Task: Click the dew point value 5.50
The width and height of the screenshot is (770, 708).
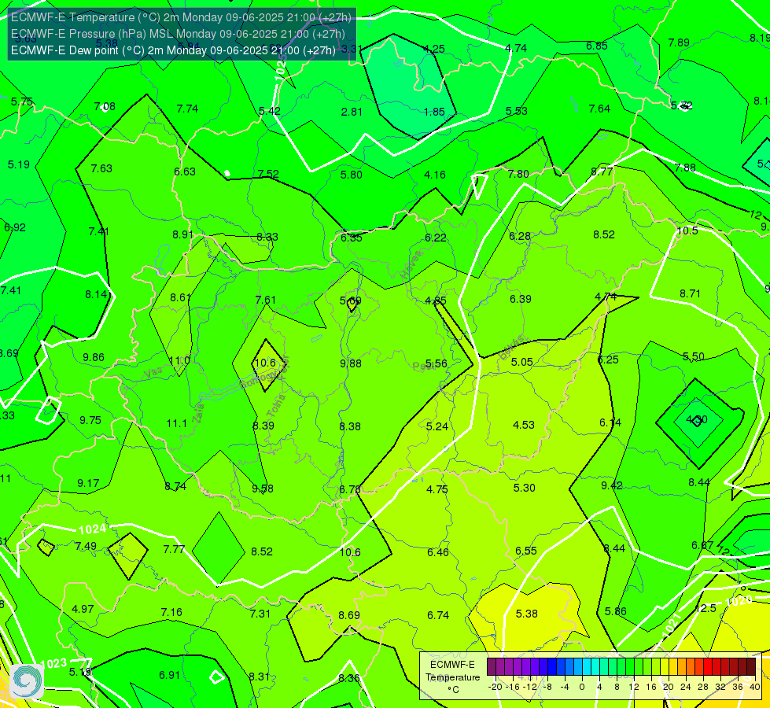Action: click(694, 356)
